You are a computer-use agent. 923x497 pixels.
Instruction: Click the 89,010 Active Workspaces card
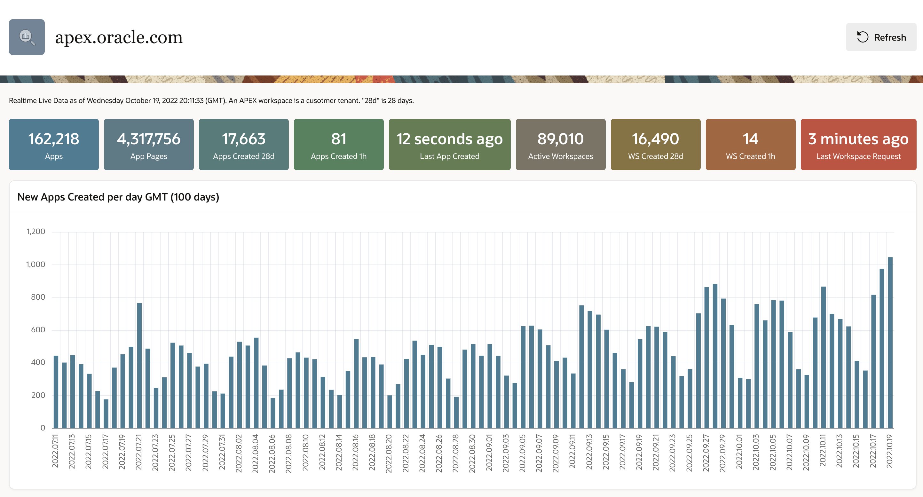[560, 145]
